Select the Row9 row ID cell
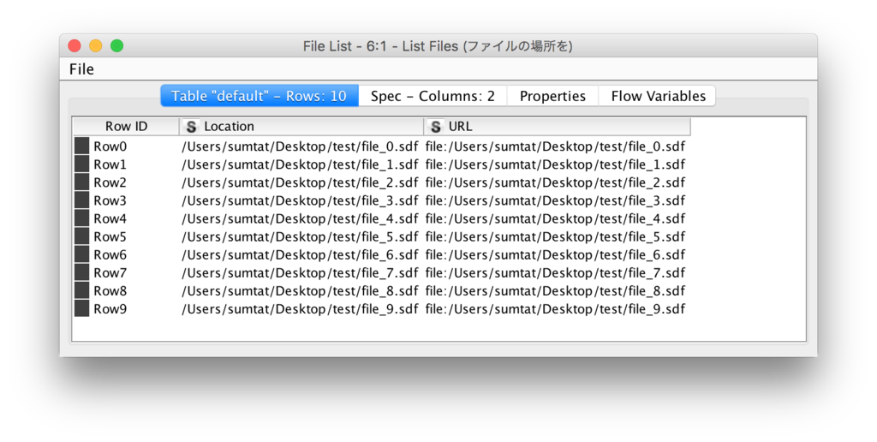Image resolution: width=877 pixels, height=442 pixels. (127, 308)
